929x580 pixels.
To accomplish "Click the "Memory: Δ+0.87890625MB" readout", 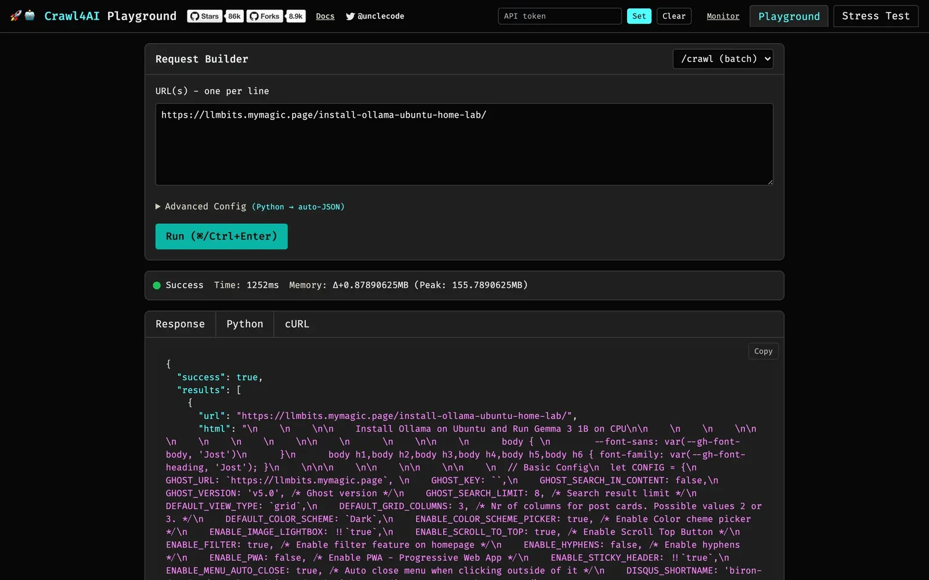I will (x=349, y=285).
